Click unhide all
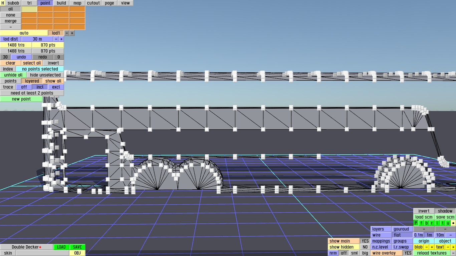Screen dimensions: 456x256 coord(13,75)
